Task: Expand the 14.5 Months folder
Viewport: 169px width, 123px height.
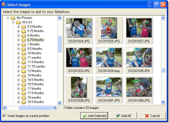Action: pos(18,80)
